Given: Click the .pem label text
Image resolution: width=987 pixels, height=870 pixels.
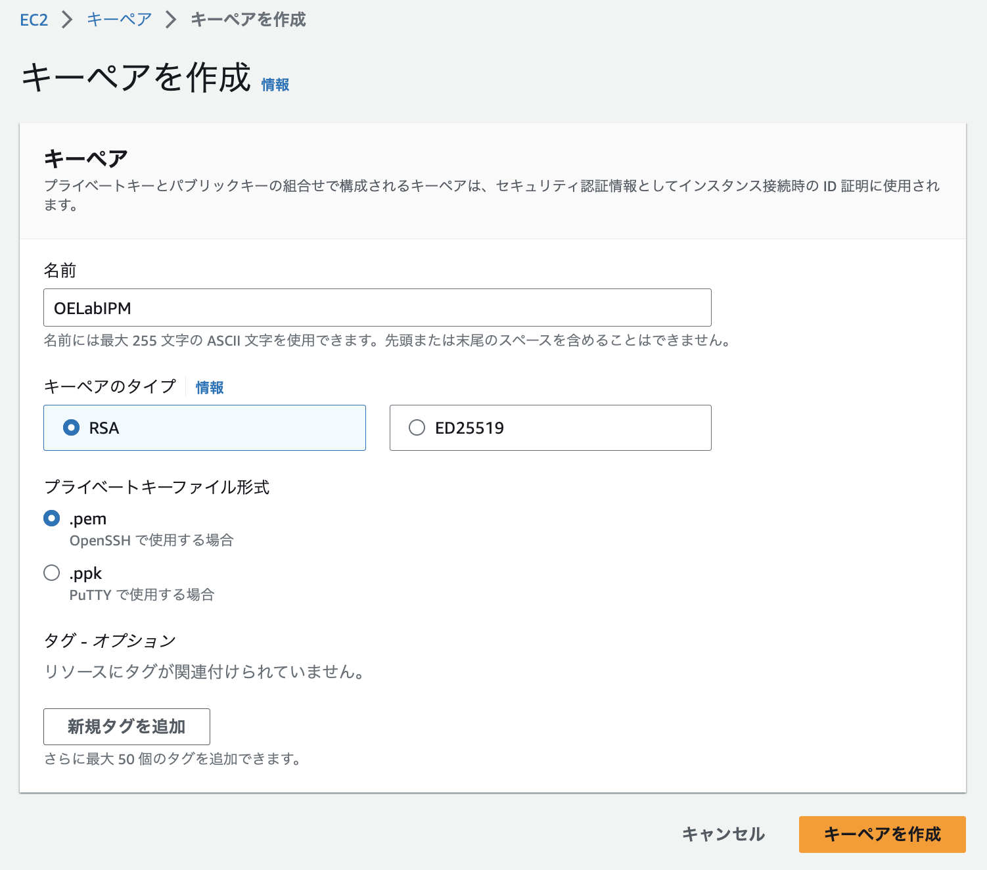Looking at the screenshot, I should click(88, 518).
